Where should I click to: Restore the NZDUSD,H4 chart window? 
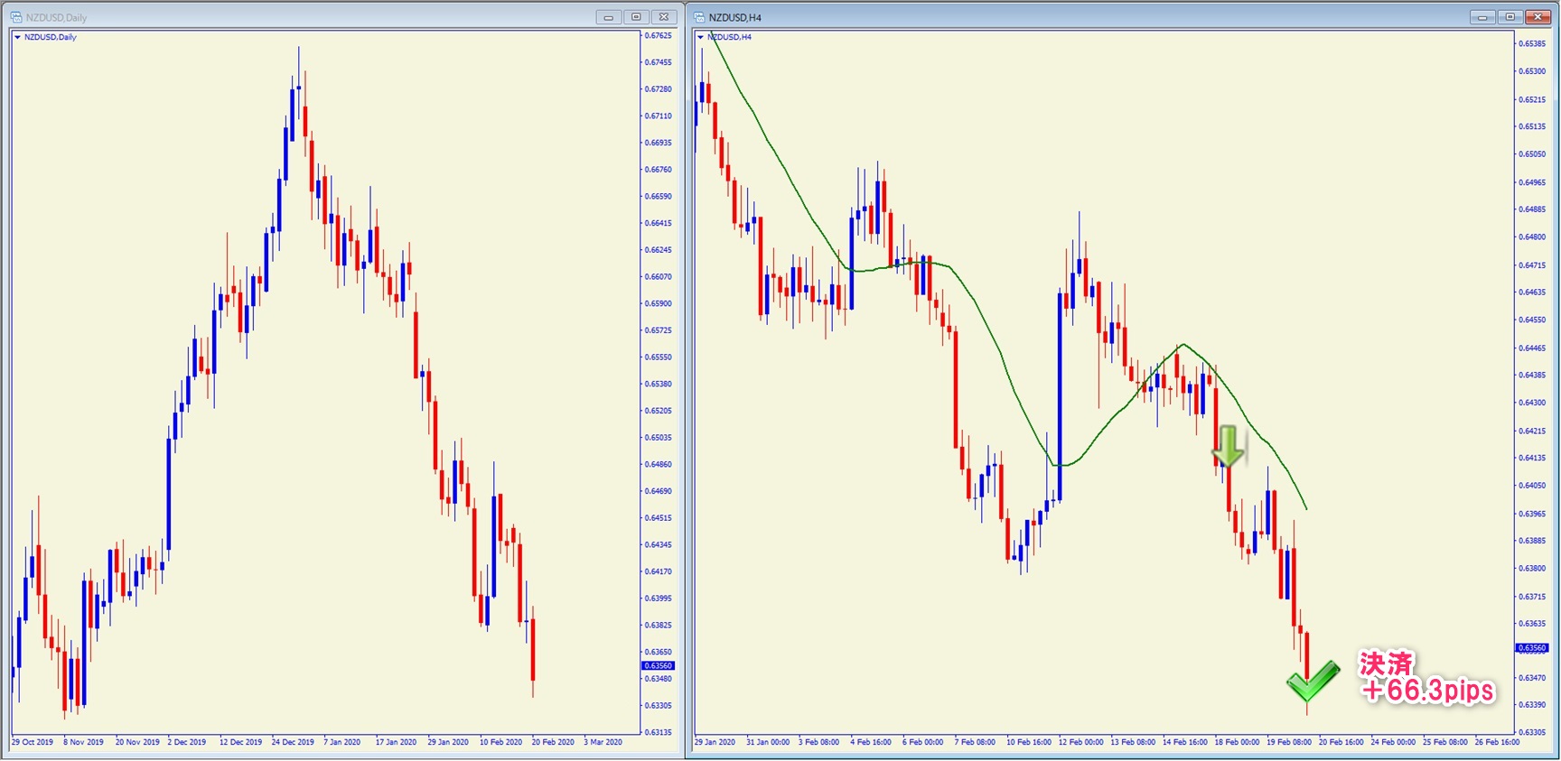[1510, 17]
